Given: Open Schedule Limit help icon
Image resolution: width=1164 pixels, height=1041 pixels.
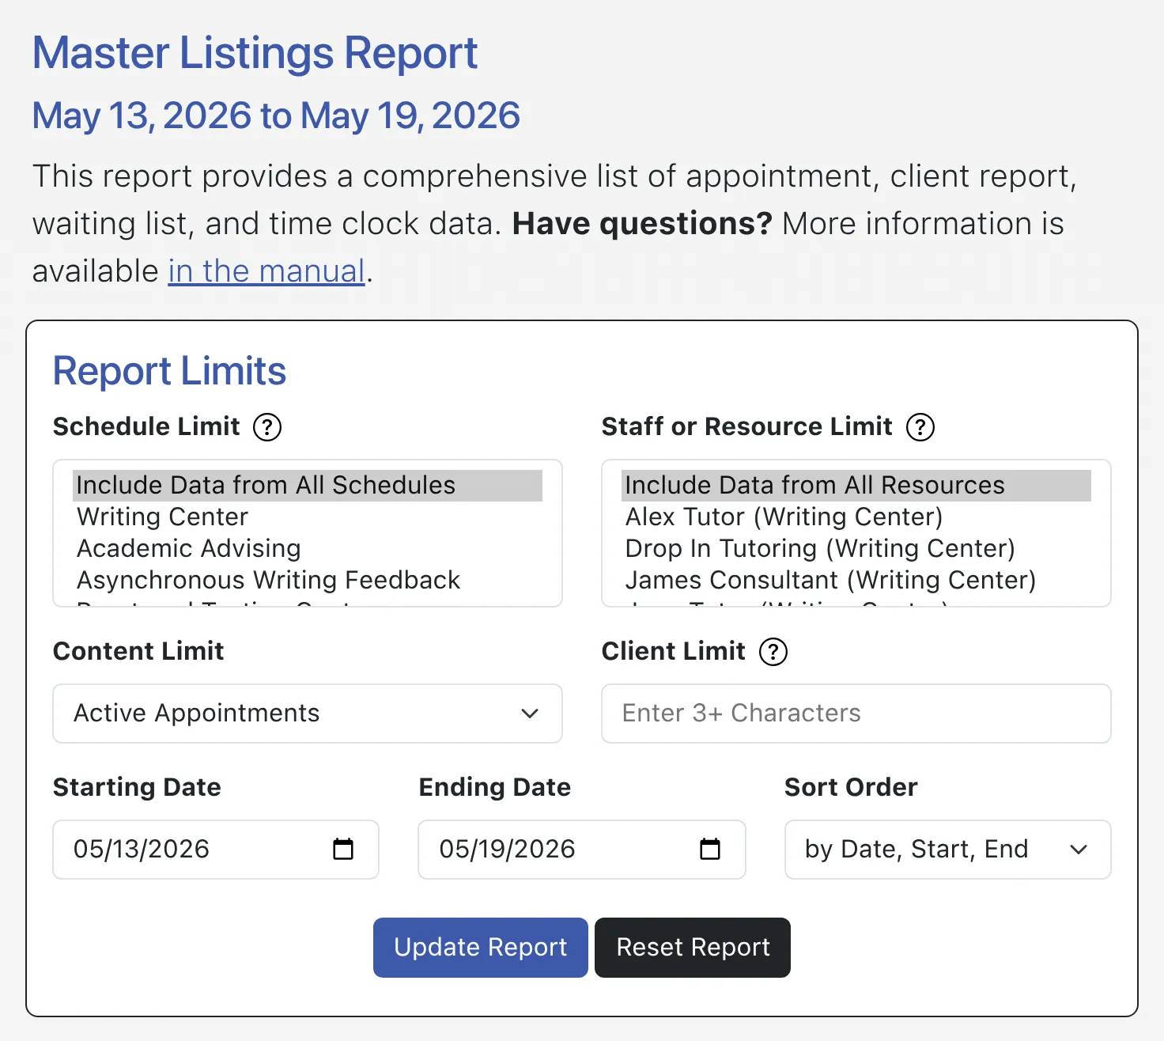Looking at the screenshot, I should pos(267,427).
